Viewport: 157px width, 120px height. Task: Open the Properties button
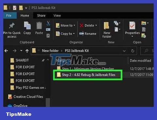pyautogui.click(x=132, y=28)
